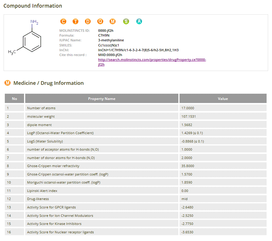
Task: Click the Drug-likeness value mid
Action: (x=184, y=199)
